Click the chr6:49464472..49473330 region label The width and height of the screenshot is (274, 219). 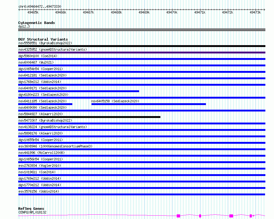(x=40, y=7)
